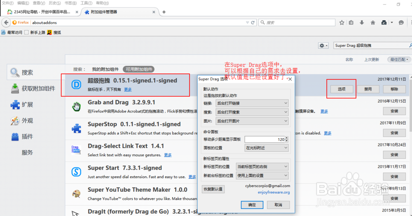Click the Firefox home icon
Image resolution: width=412 pixels, height=216 pixels.
point(373,23)
